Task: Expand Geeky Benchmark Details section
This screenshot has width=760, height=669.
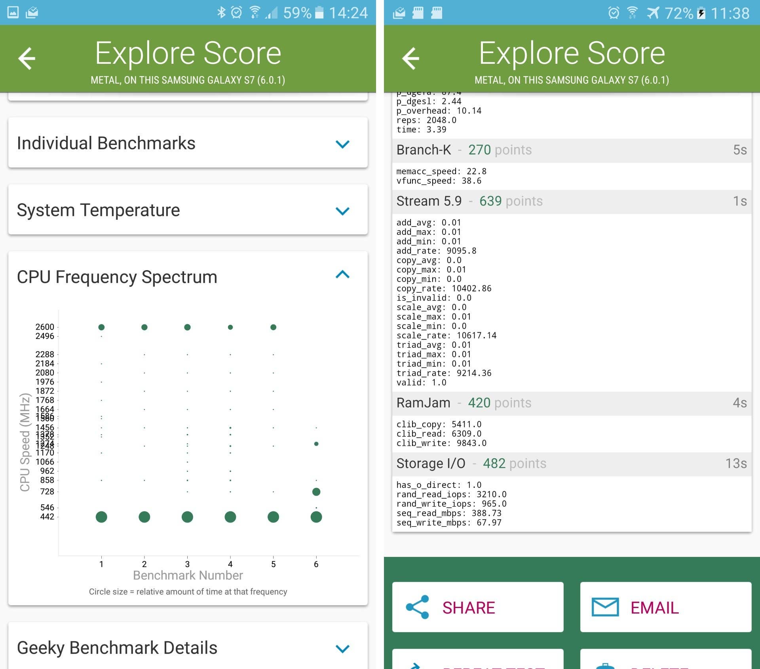Action: (x=342, y=648)
